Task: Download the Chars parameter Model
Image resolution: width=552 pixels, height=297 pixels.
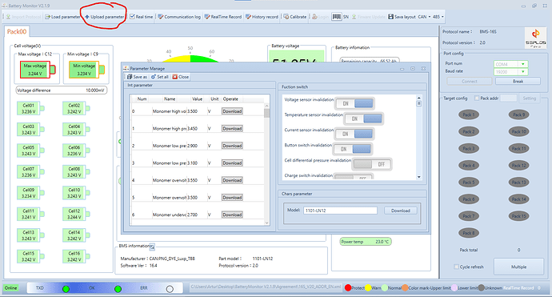Action: click(401, 211)
